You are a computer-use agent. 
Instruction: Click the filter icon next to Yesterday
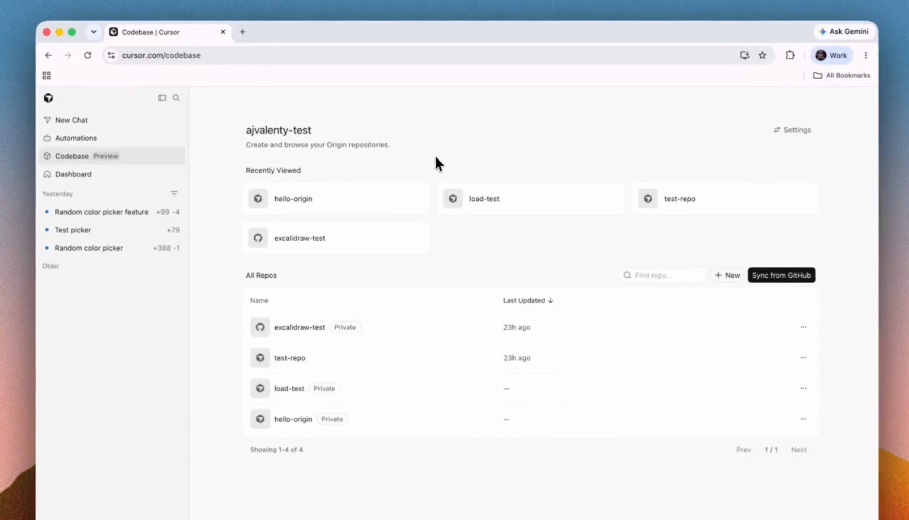174,194
